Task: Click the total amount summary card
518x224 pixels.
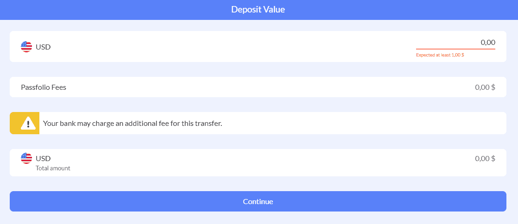Action: (258, 162)
